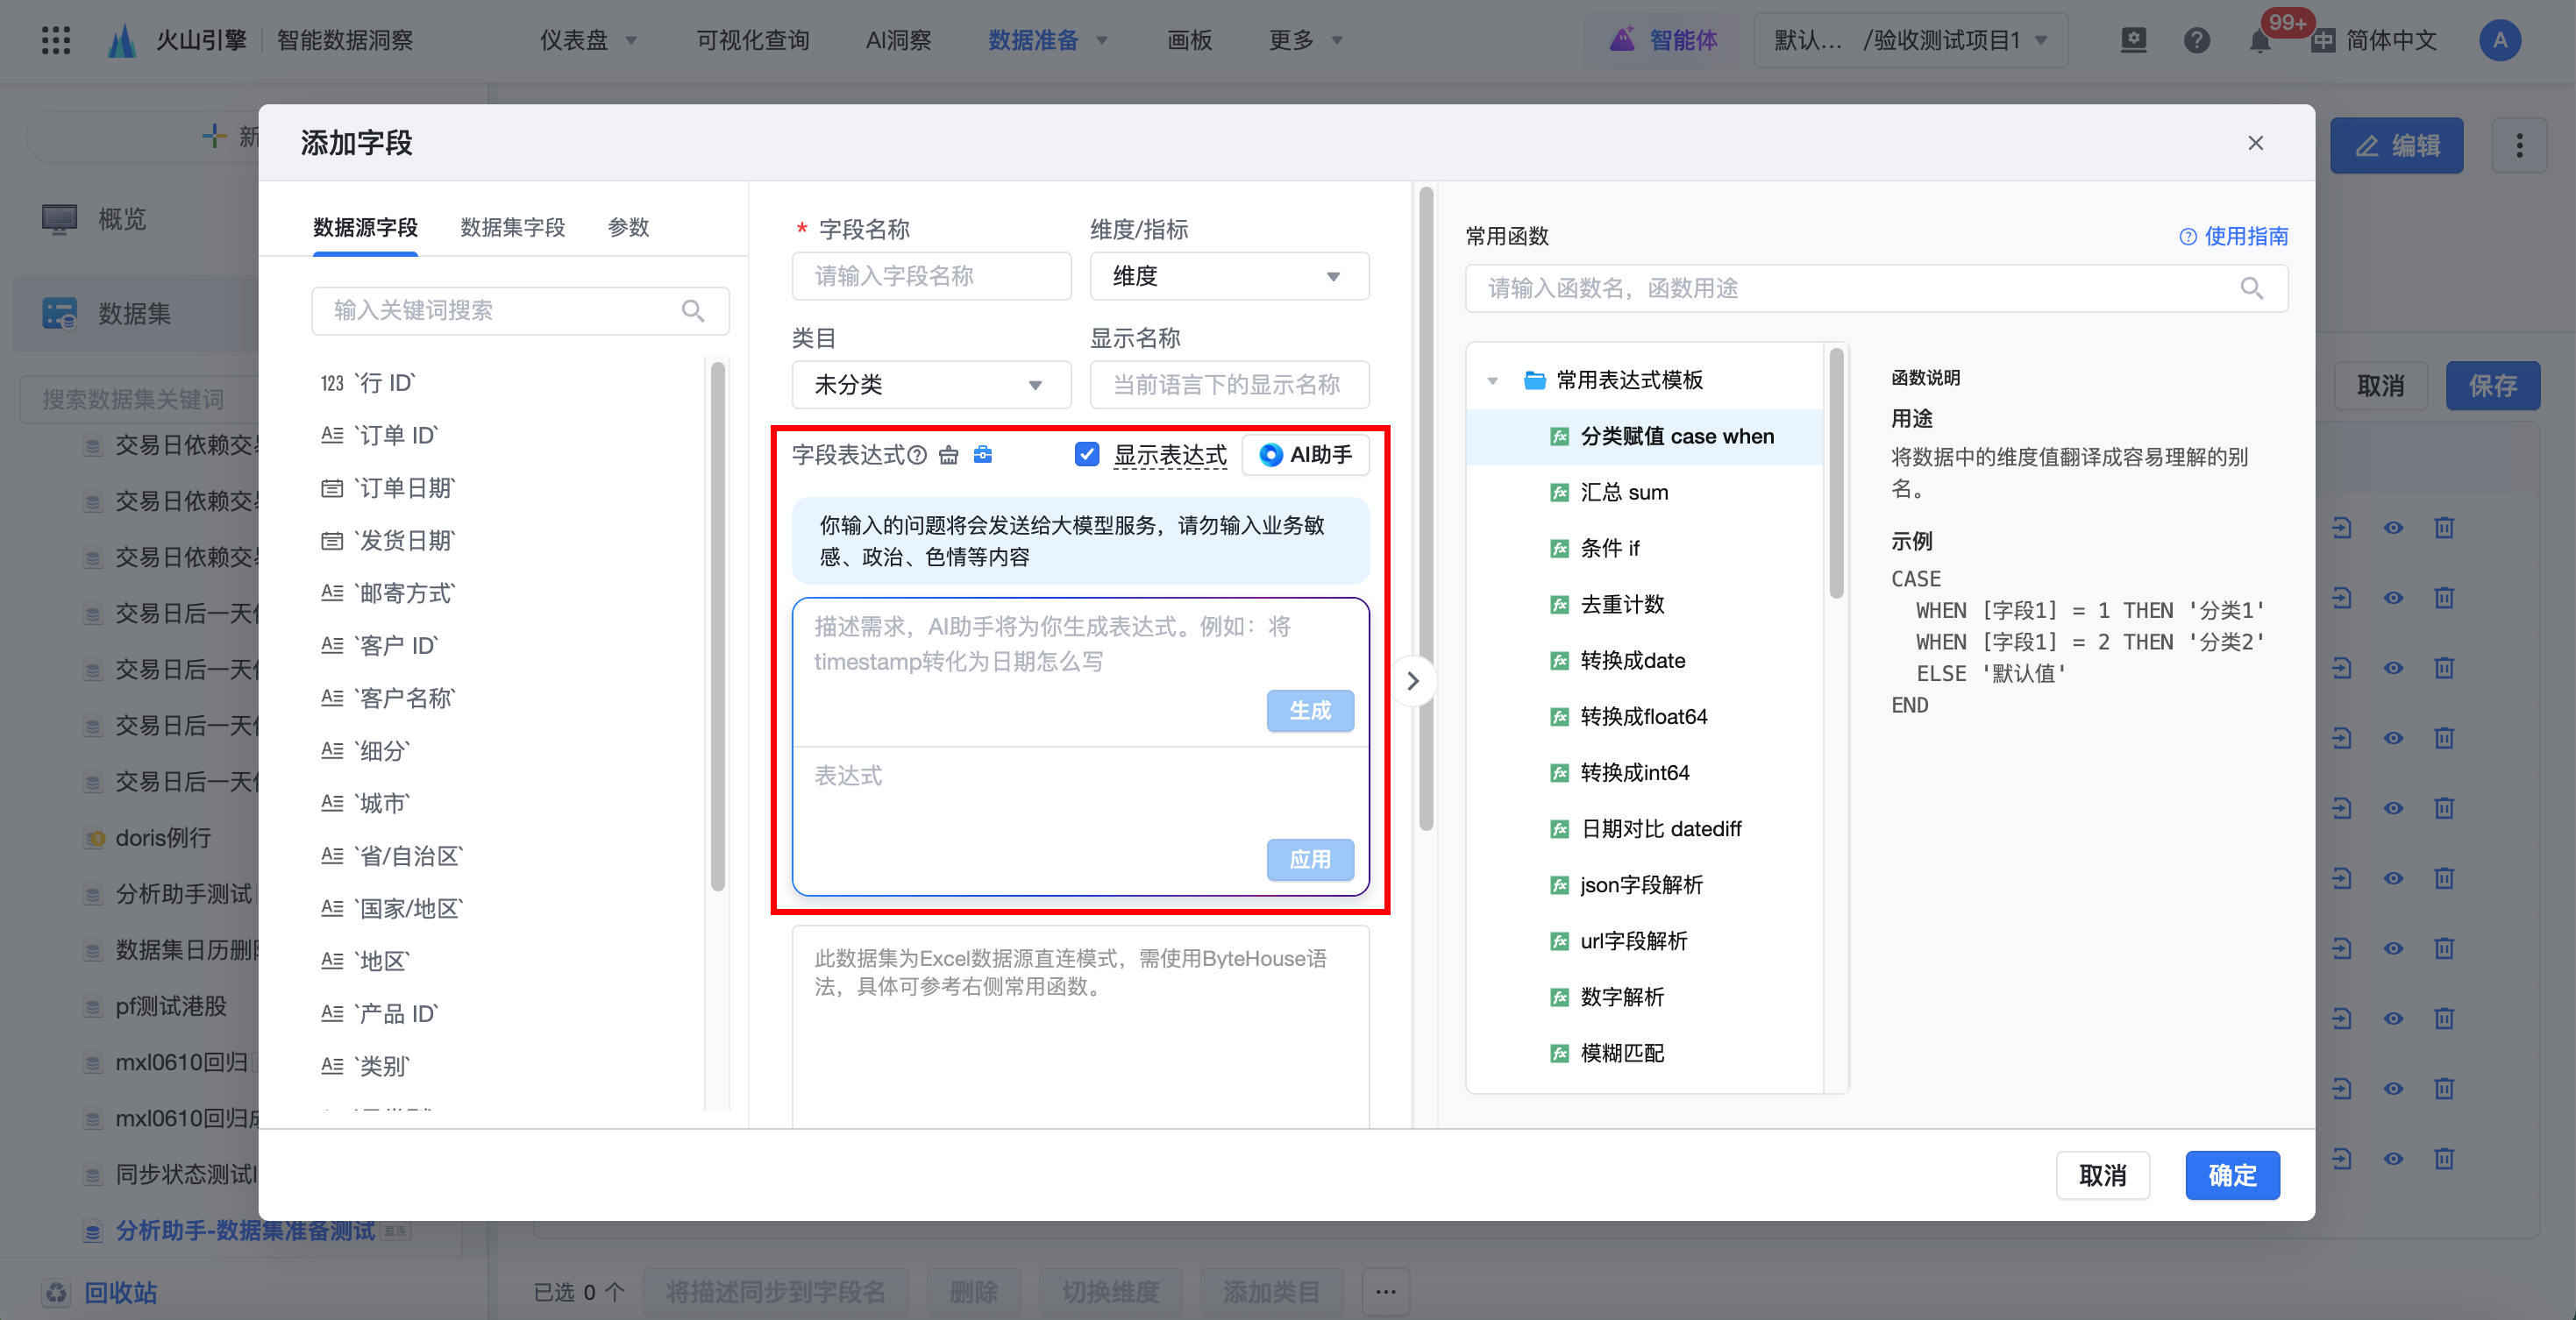Open the 数据准备 dropdown menu
Screen dimensions: 2576x1320
pos(1048,40)
